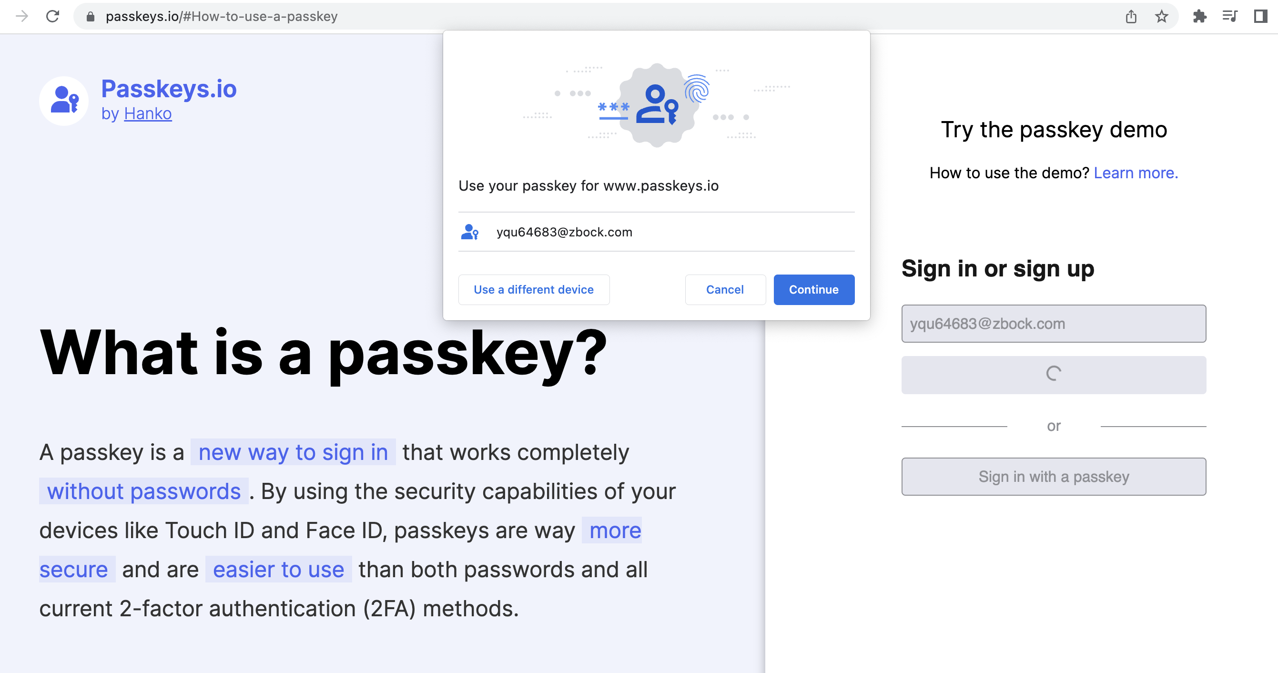Click the email input field
Screen dimensions: 1278x673
1054,324
